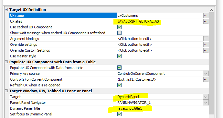The width and height of the screenshot is (223, 118).
Task: Toggle Refresh UX when it is re-opened
Action: [x=119, y=85]
